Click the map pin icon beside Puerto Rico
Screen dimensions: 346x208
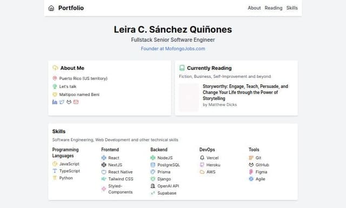pos(55,78)
